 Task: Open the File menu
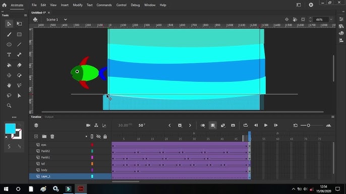click(34, 5)
